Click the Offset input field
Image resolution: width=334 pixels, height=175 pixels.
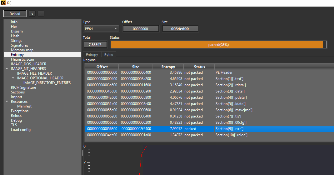[x=140, y=29]
